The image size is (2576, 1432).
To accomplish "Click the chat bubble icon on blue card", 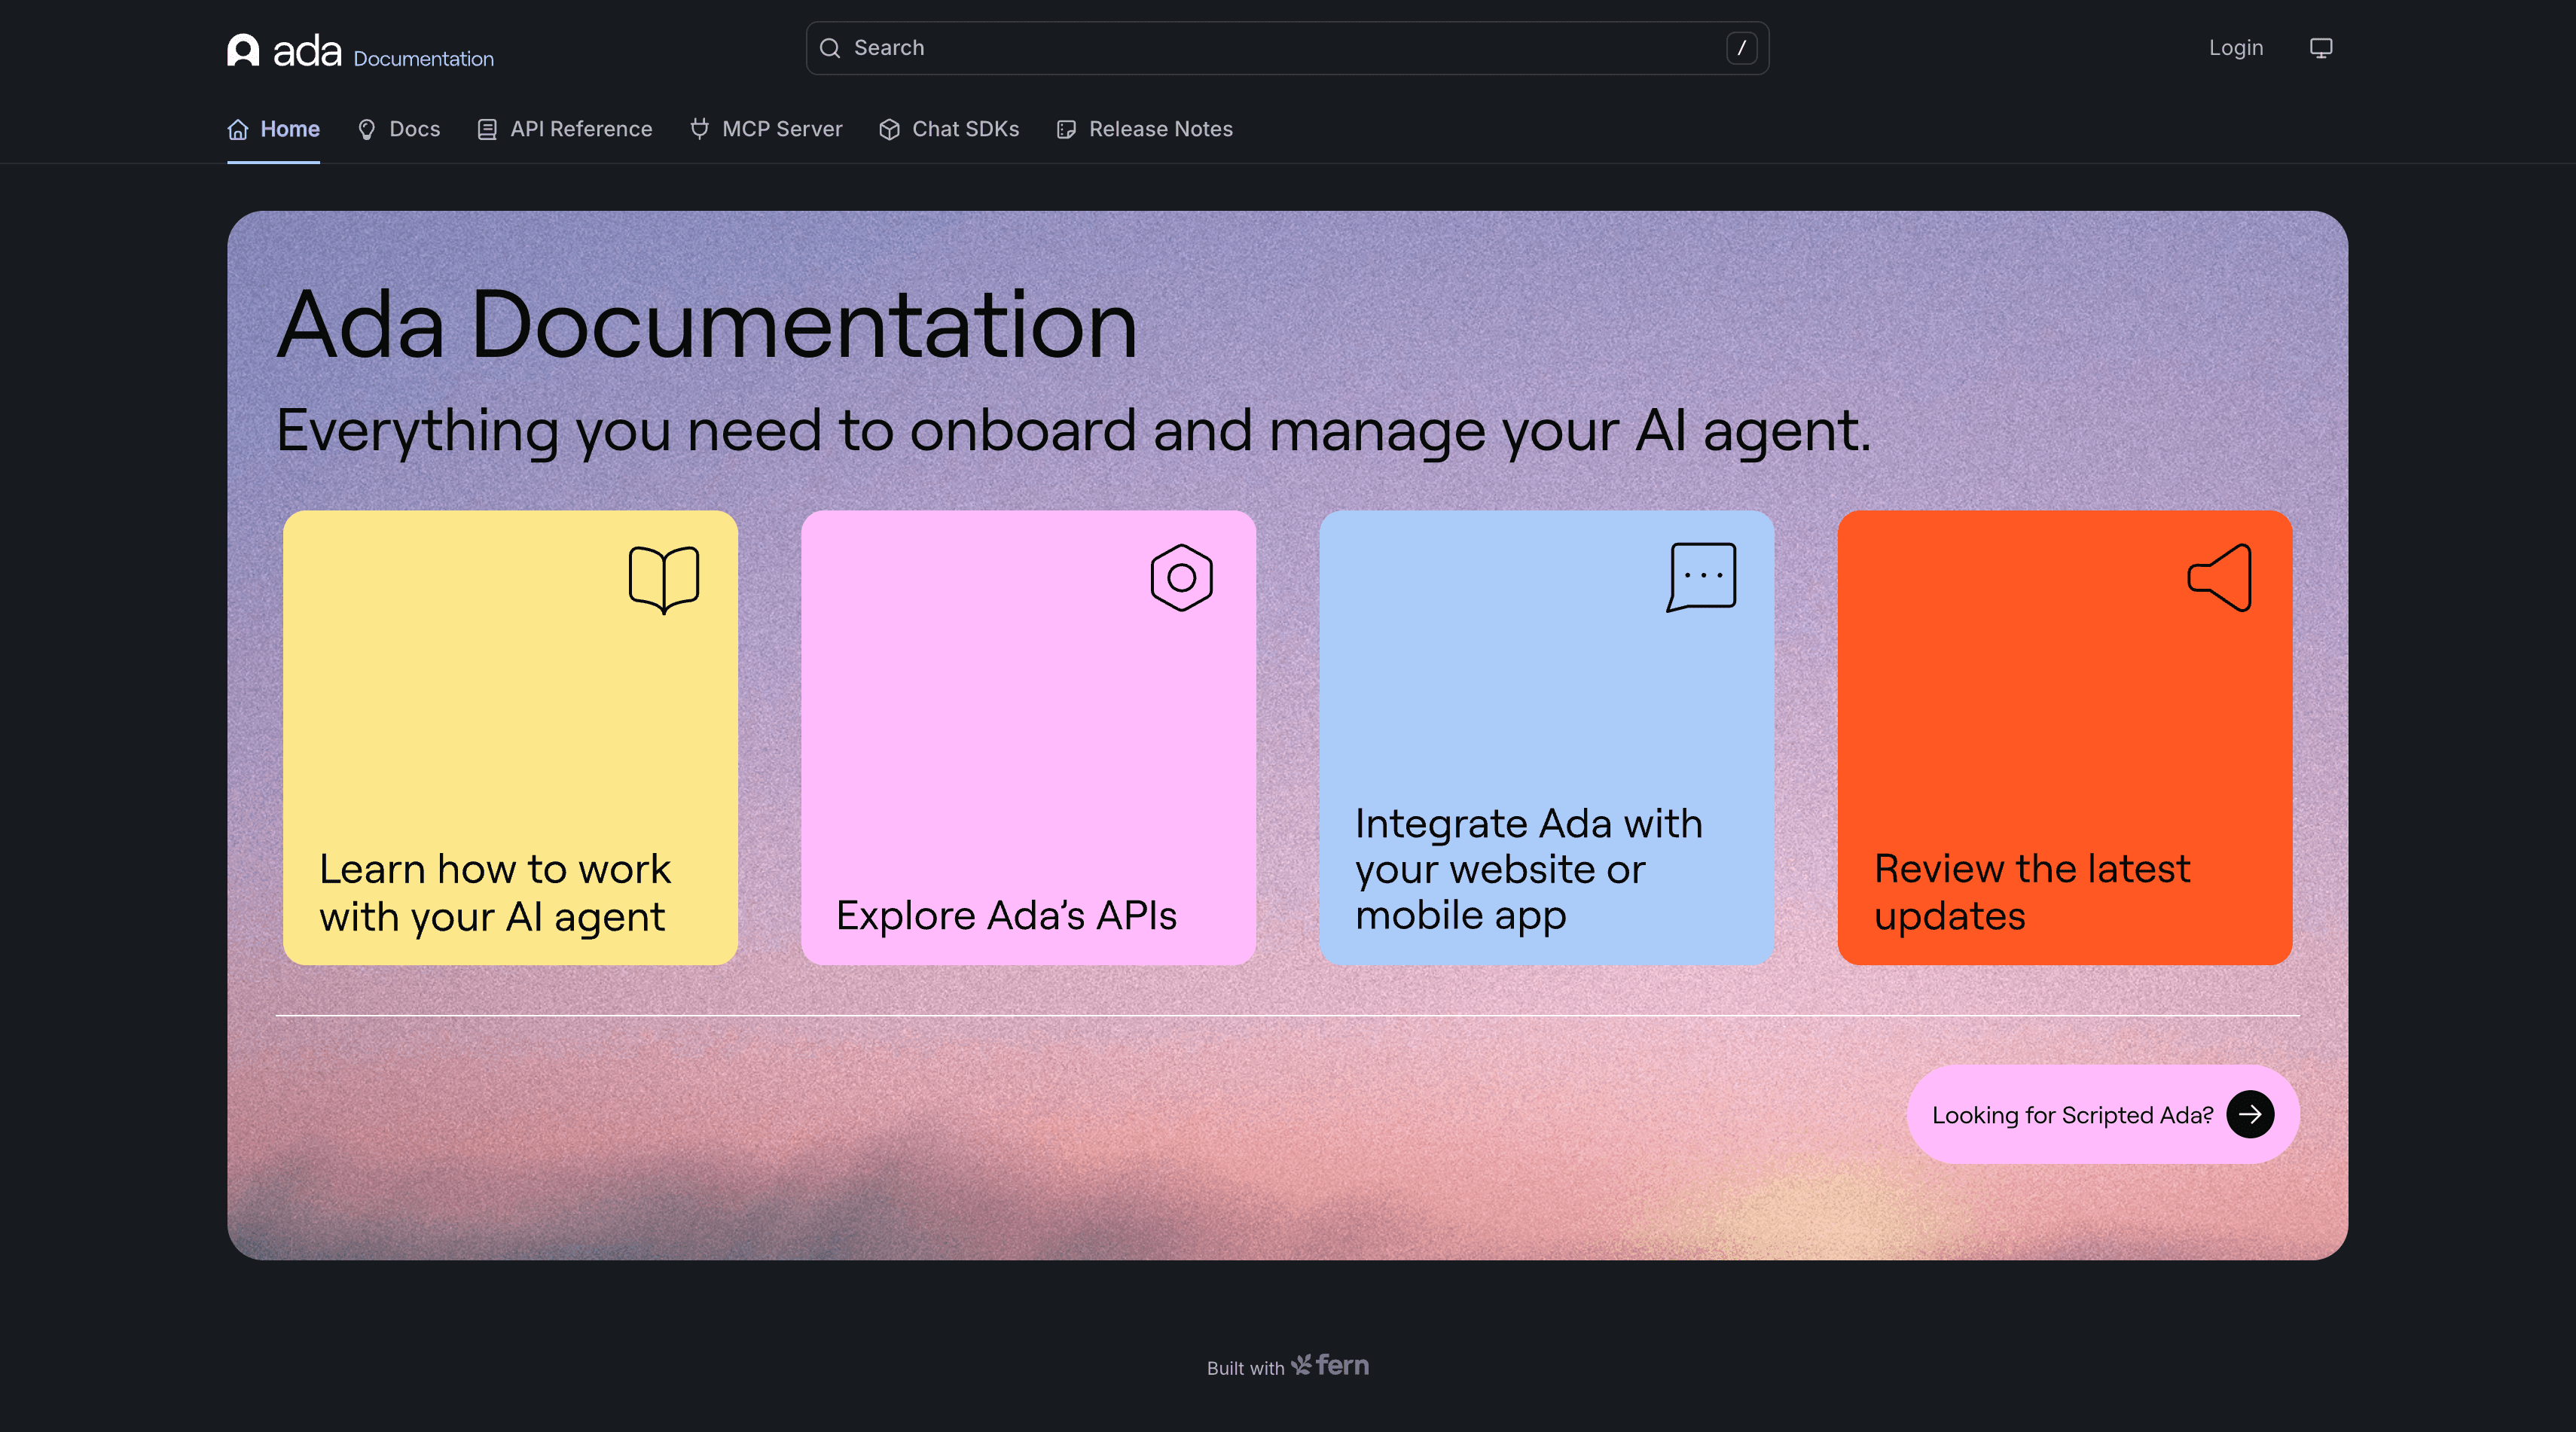I will click(1702, 577).
